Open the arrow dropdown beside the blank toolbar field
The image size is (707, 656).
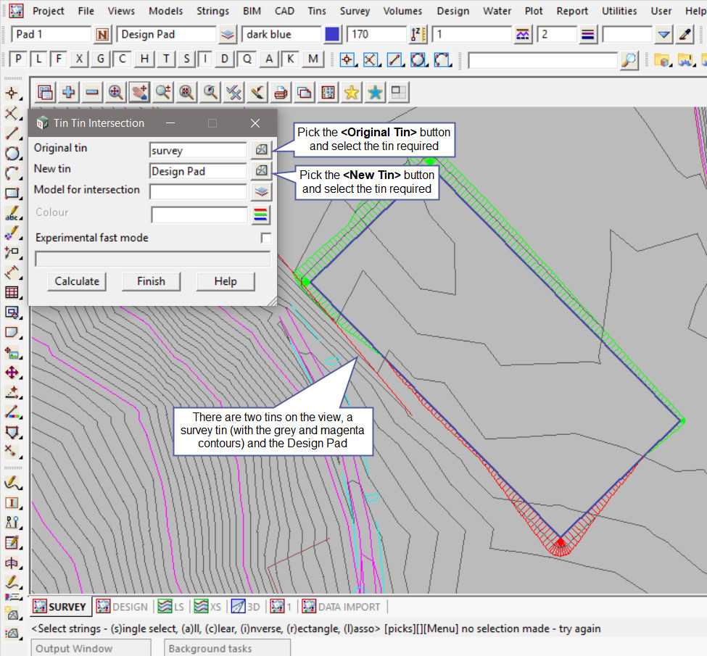(x=664, y=34)
